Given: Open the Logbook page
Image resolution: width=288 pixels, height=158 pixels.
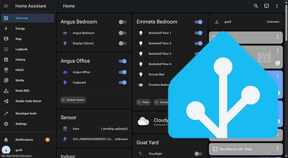Looking at the screenshot, I should 28,49.
